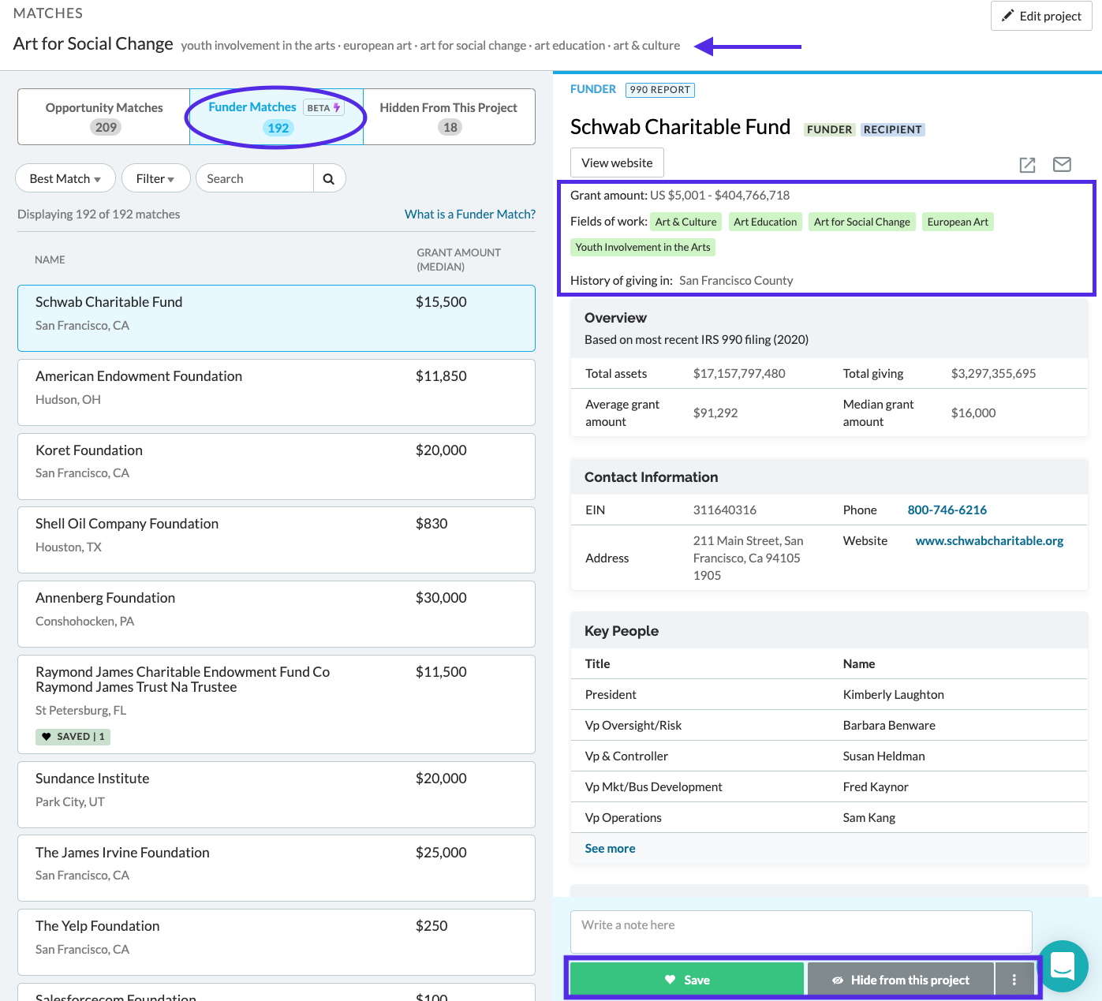Open www.schwabcharitable.org website link

coord(989,540)
